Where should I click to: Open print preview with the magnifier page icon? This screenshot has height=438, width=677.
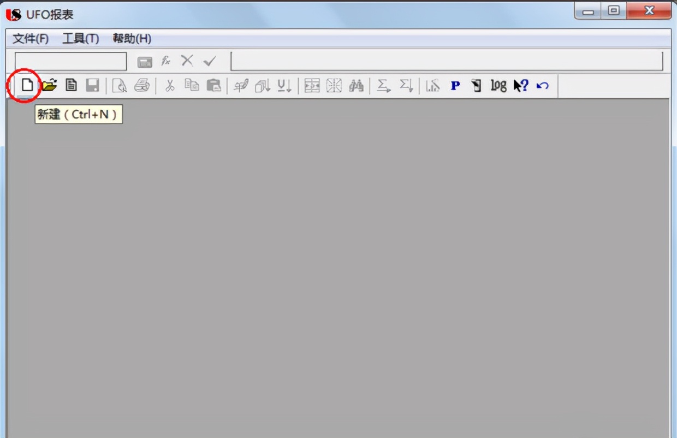(x=120, y=86)
